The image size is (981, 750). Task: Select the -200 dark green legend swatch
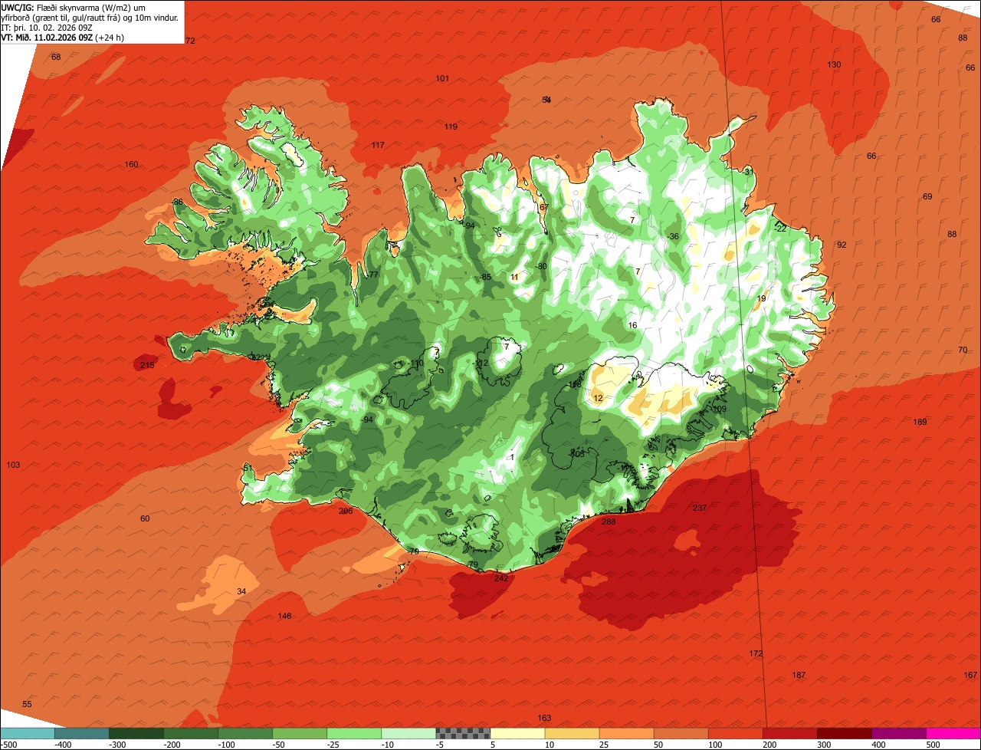click(191, 733)
